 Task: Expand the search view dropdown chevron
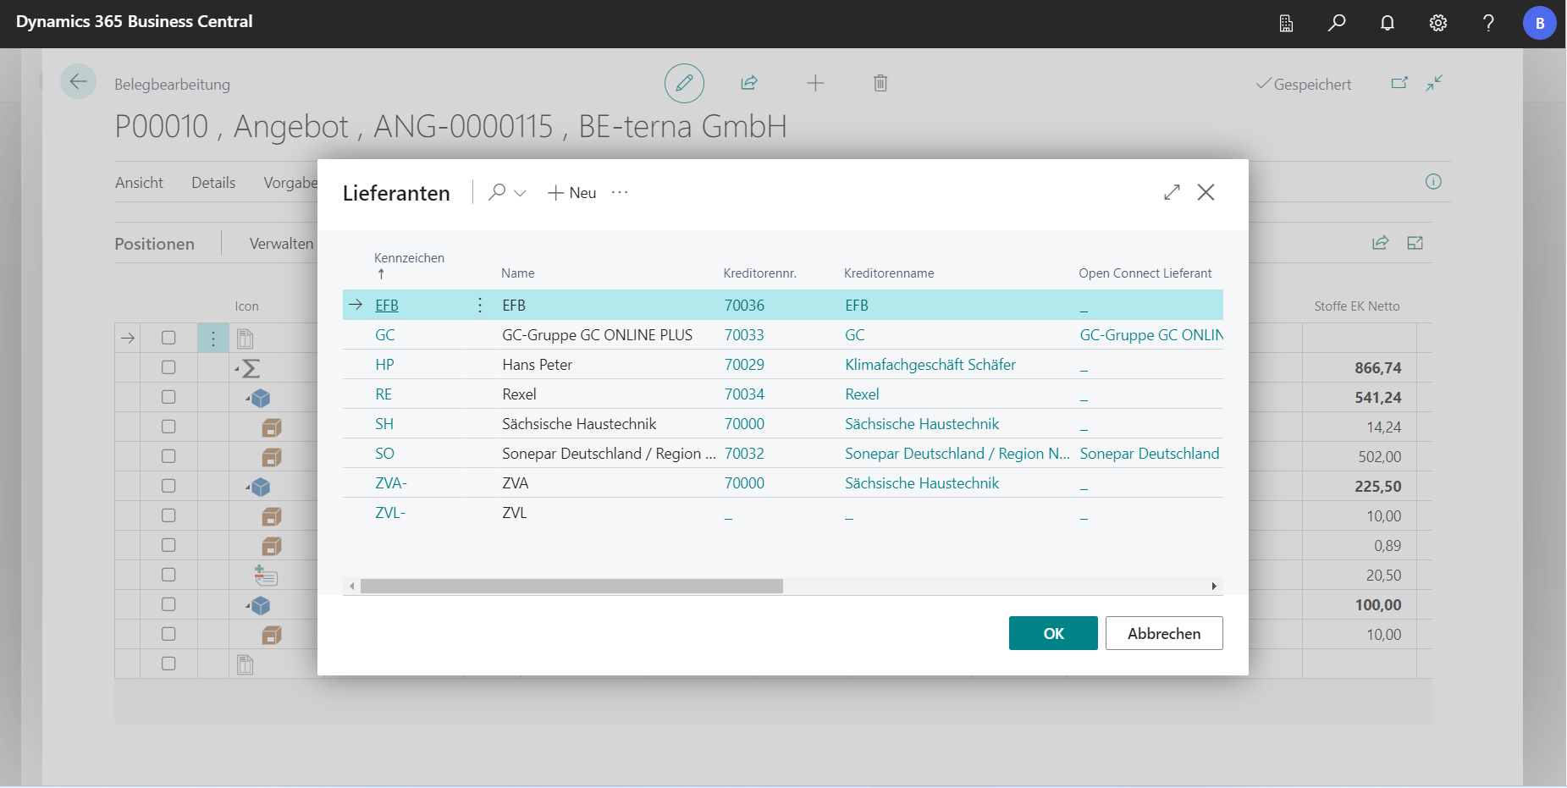click(521, 194)
